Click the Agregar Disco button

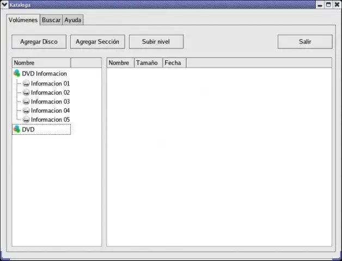[x=39, y=42]
